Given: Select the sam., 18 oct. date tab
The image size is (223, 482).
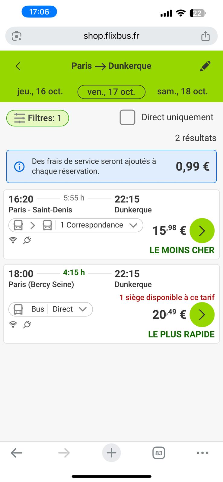Looking at the screenshot, I should click(x=182, y=92).
